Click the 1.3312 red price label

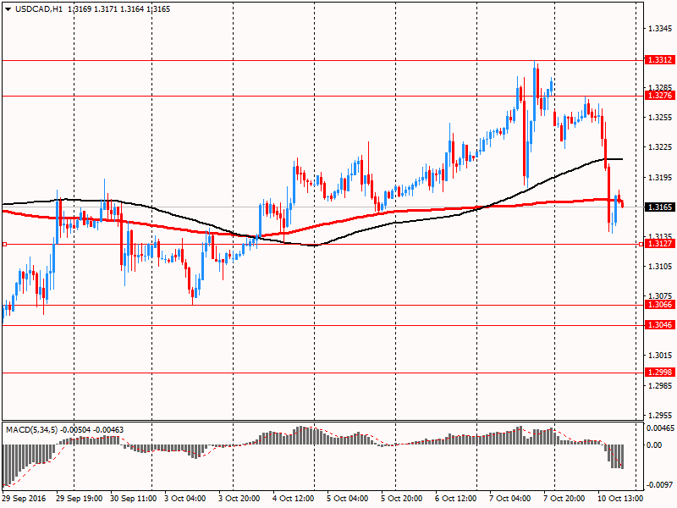point(658,60)
